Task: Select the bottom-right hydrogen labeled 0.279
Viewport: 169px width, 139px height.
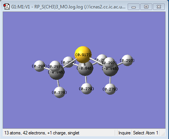Action: [x=110, y=89]
